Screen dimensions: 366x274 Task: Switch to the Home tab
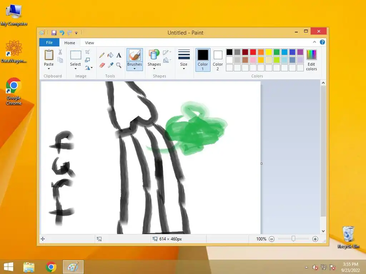coord(70,43)
